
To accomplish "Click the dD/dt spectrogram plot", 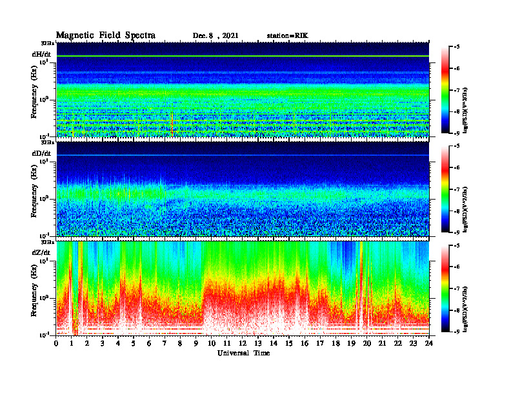I will [x=243, y=189].
